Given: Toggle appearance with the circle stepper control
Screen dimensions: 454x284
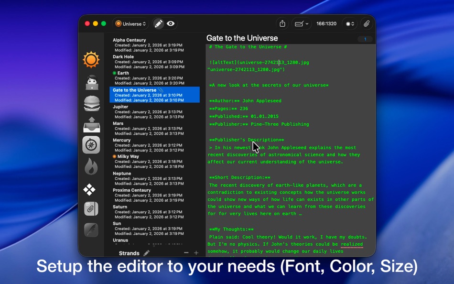Looking at the screenshot, I should [349, 23].
